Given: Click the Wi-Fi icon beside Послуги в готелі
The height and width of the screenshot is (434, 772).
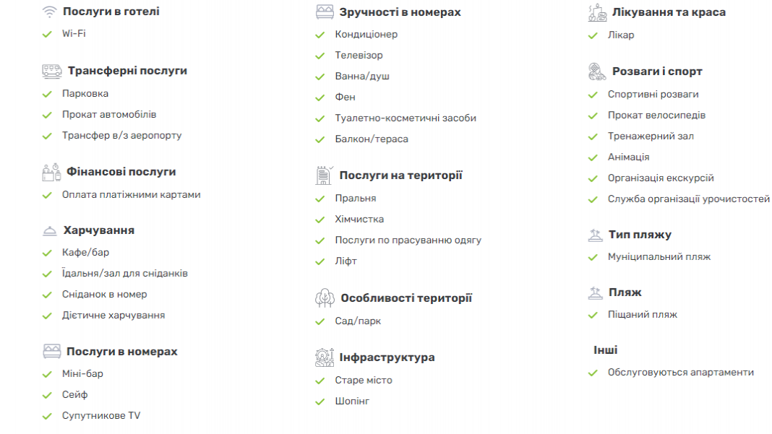Looking at the screenshot, I should pyautogui.click(x=49, y=12).
